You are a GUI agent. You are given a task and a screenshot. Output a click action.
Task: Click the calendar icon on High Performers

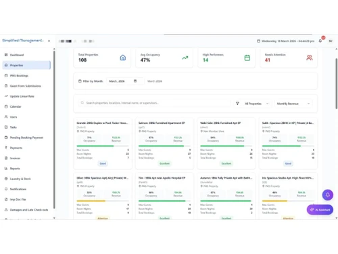(x=247, y=58)
